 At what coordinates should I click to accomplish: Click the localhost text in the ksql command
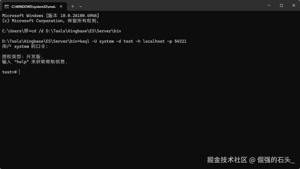(x=153, y=41)
